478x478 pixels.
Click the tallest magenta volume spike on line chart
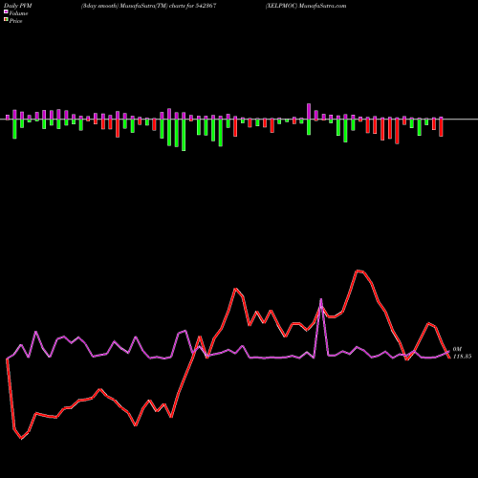tap(321, 299)
